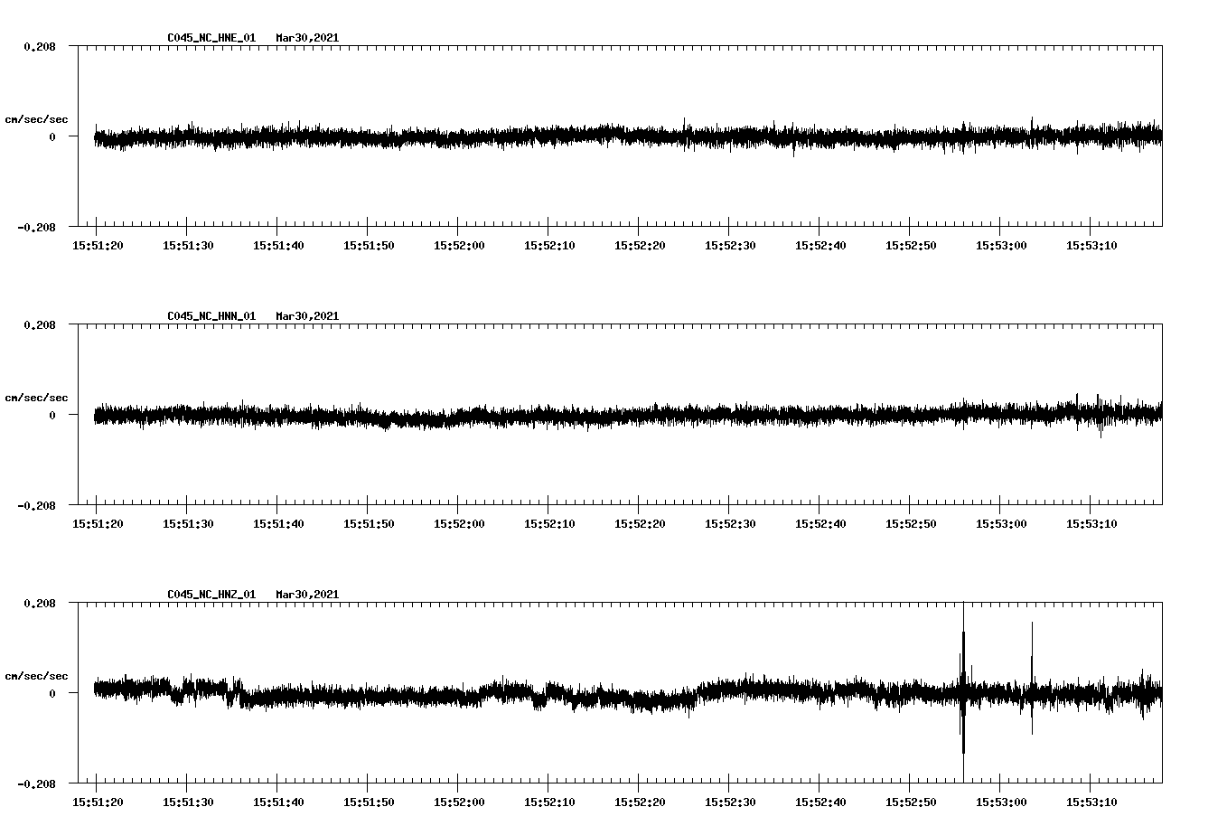Image resolution: width=1227 pixels, height=835 pixels.
Task: Click the cm/sec/sec unit label on middle plot
Action: pyautogui.click(x=37, y=397)
